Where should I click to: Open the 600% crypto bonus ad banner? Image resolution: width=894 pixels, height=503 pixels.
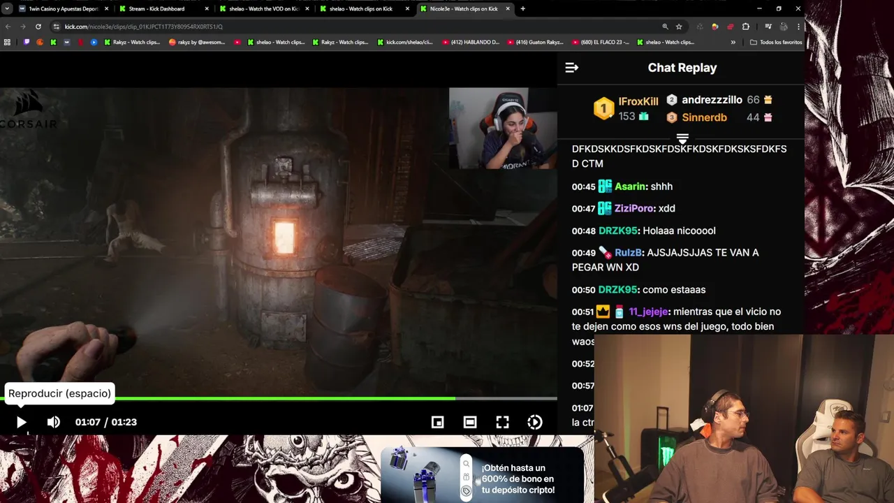click(x=482, y=475)
